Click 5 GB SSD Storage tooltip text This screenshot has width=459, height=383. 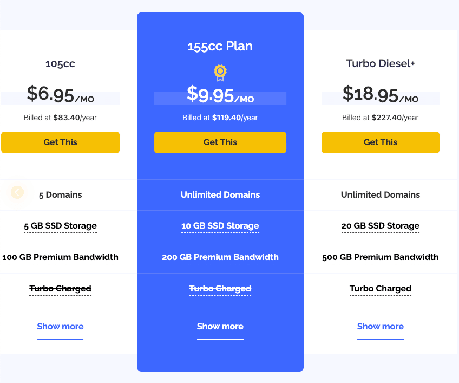(x=60, y=226)
